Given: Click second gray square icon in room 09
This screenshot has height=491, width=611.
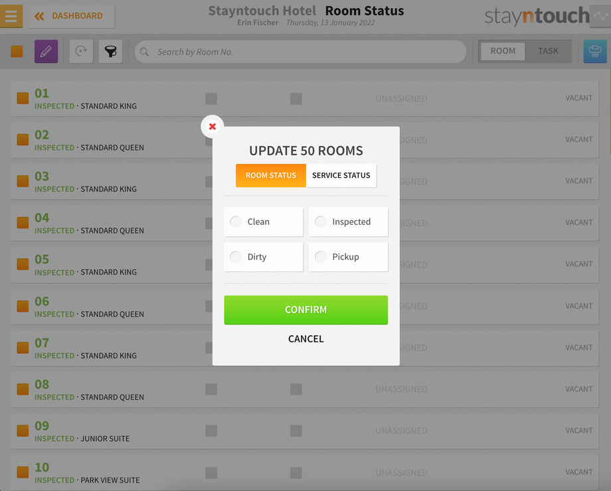Looking at the screenshot, I should [296, 431].
